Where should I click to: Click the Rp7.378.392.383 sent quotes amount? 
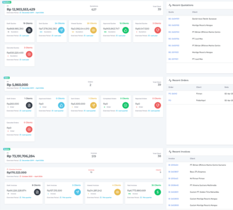pyautogui.click(x=48, y=28)
